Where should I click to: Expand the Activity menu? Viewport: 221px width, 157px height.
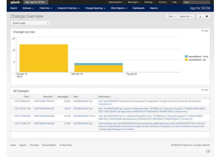point(163,2)
